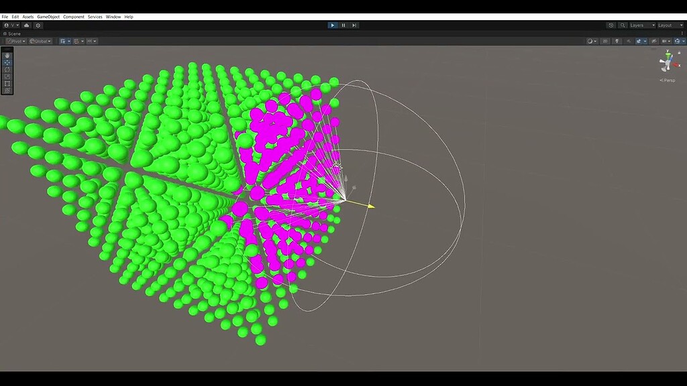This screenshot has width=687, height=386.
Task: Open the shading mode dropdown in Scene view
Action: coord(591,41)
